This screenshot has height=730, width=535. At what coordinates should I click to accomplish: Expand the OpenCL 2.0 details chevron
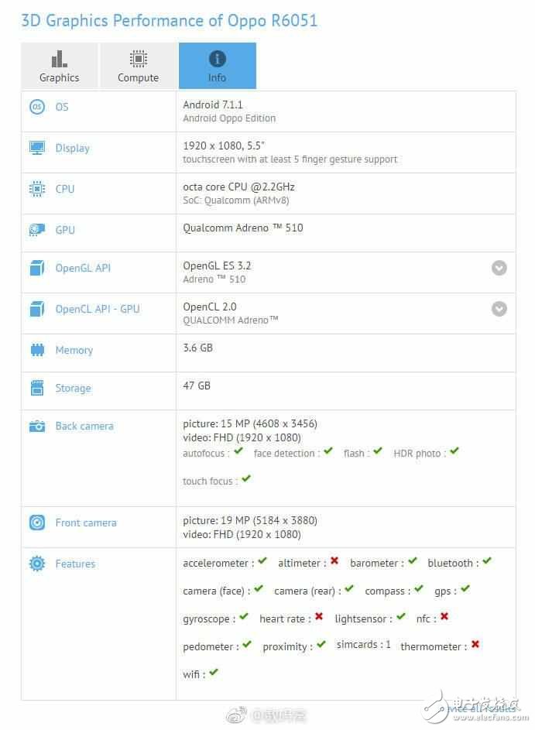point(499,309)
